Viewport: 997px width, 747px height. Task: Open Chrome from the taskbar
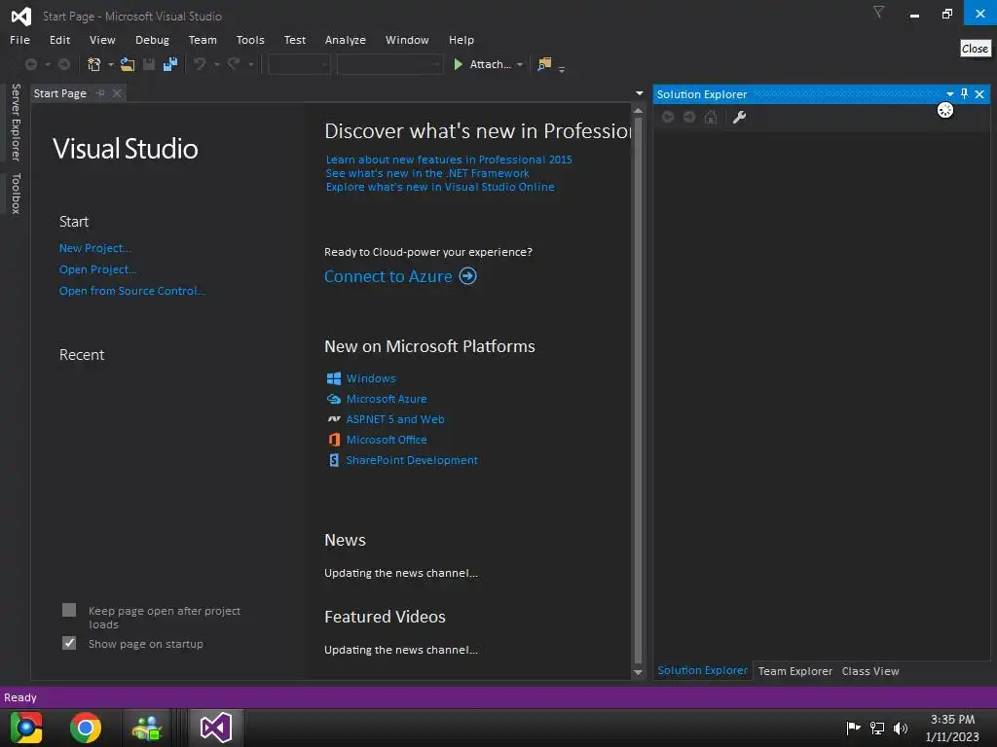(x=86, y=728)
